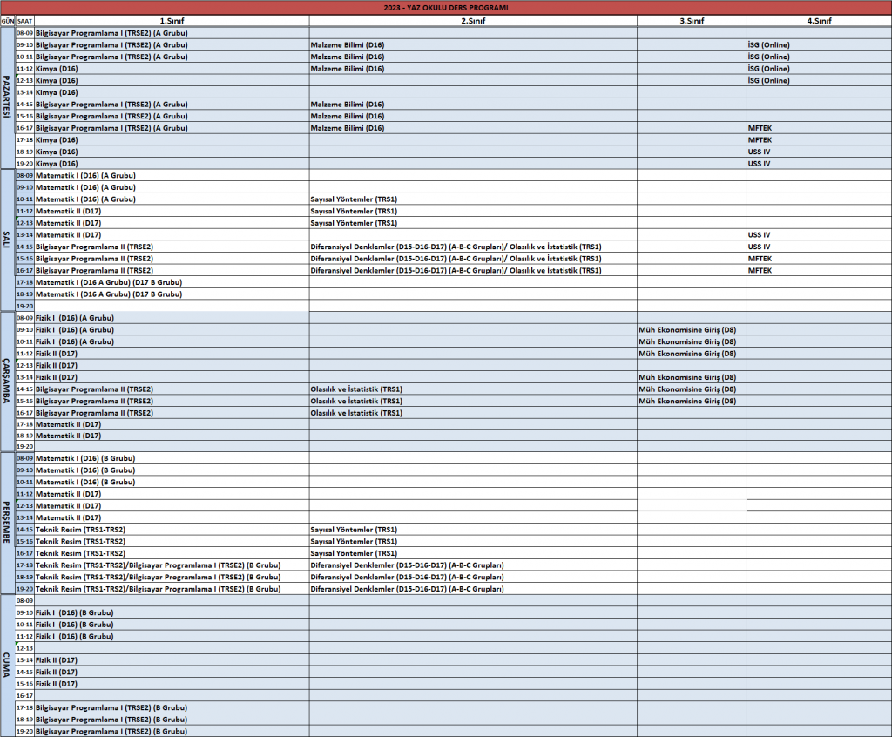Image resolution: width=892 pixels, height=737 pixels.
Task: Select the '3.Sınıf' column header
Action: coord(691,20)
